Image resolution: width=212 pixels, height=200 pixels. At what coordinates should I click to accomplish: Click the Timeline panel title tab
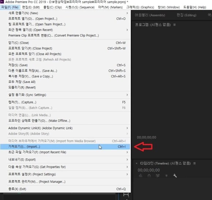click(x=165, y=163)
